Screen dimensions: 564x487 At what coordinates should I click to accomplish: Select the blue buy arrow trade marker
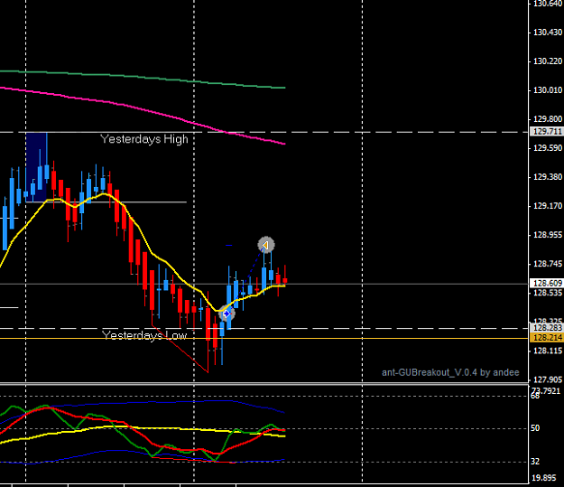point(227,314)
